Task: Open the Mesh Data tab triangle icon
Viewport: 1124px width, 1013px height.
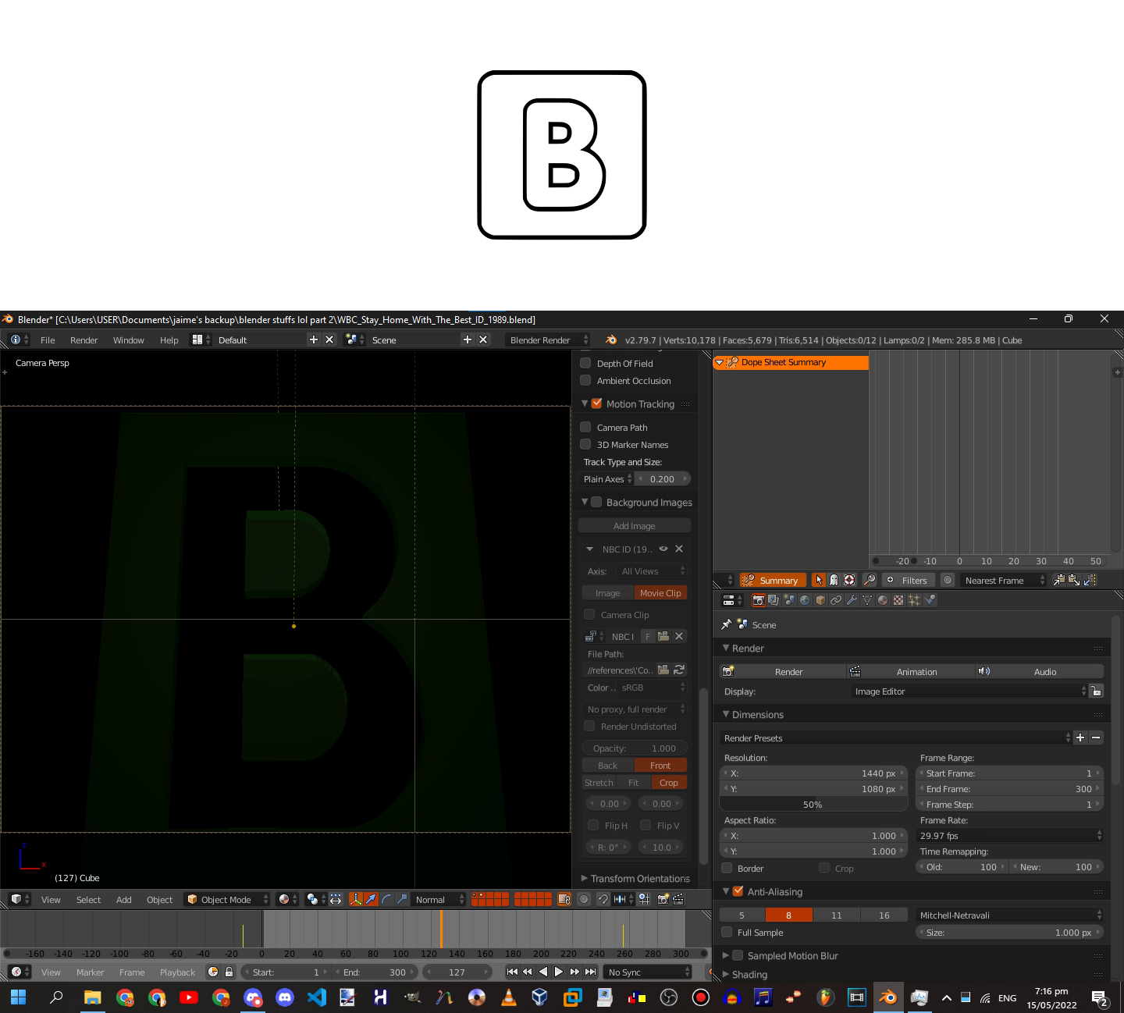Action: [x=867, y=600]
